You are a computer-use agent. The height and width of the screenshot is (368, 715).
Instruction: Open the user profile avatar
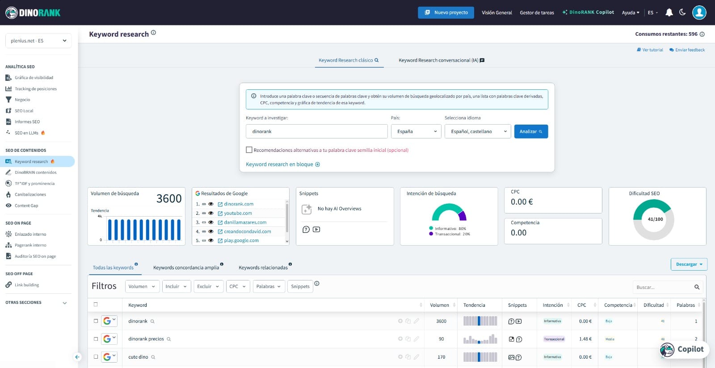[x=699, y=13]
